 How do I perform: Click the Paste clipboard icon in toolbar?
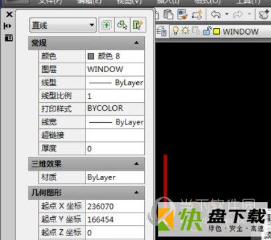click(168, 15)
